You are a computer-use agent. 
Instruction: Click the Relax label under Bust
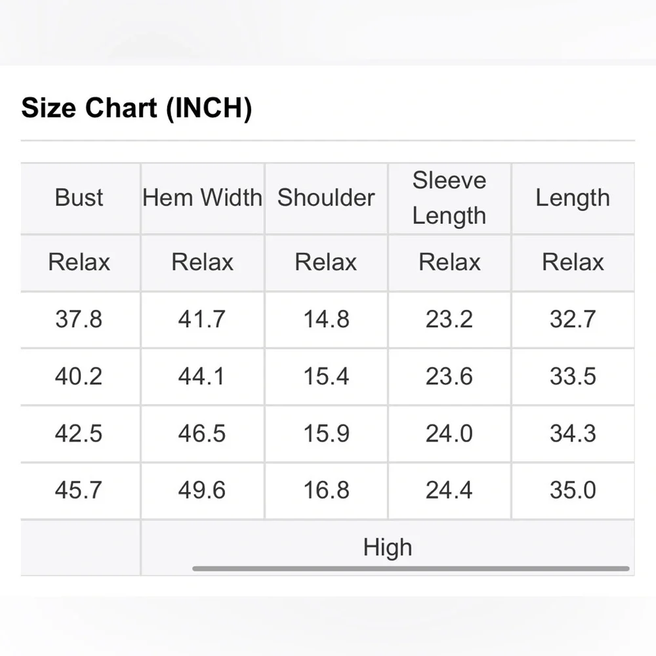(x=79, y=262)
